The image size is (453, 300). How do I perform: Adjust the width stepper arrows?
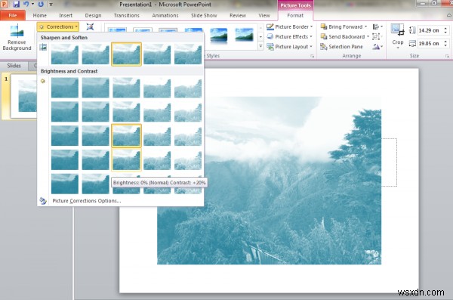(x=445, y=44)
